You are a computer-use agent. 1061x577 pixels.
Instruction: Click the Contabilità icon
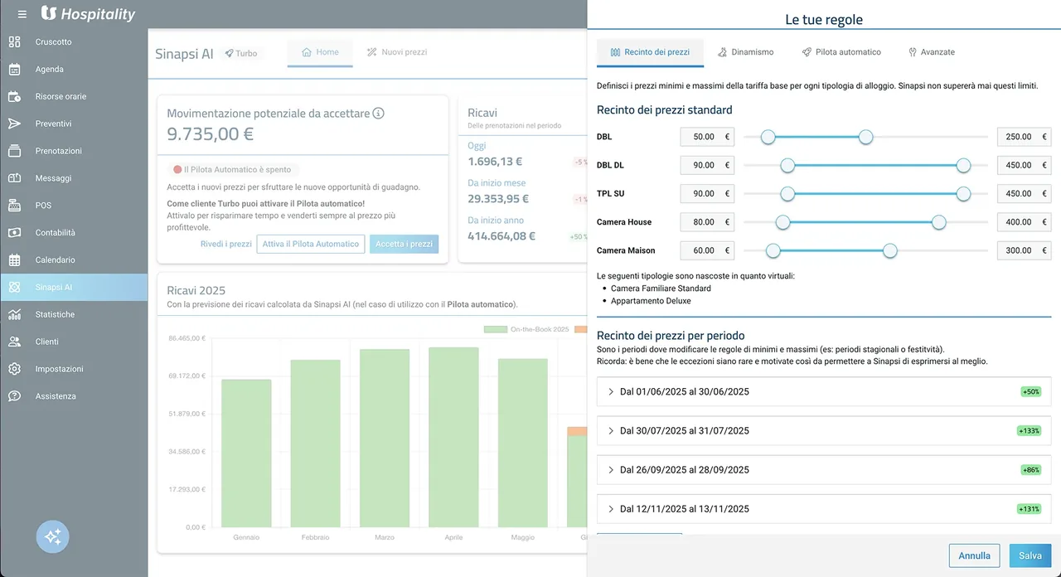coord(14,233)
